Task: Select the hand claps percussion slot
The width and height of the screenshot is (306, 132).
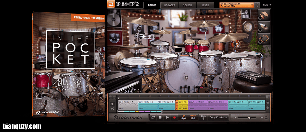Action: (264, 15)
